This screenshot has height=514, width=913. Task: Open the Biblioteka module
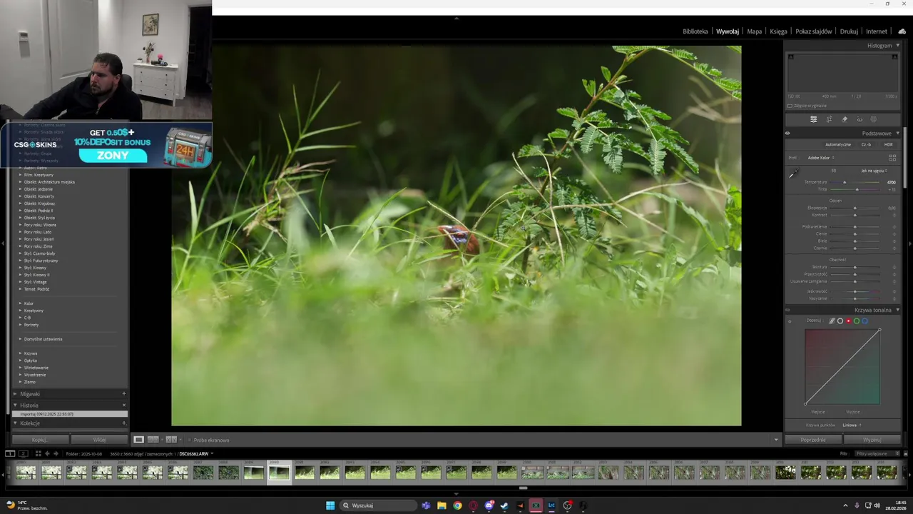[x=695, y=31]
